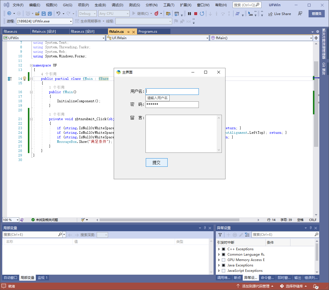Click the restore defaults list icon in exception settings
This screenshot has width=329, height=290.
point(247,235)
